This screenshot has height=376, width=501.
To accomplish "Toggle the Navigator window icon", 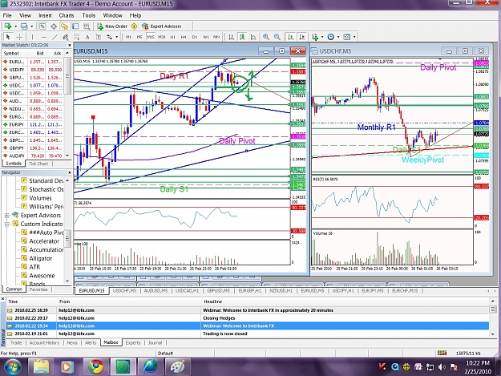I will point(65,26).
